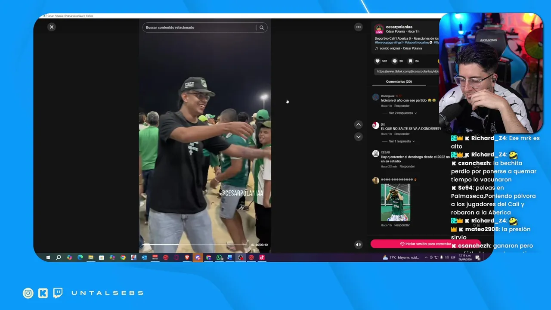The image size is (551, 310).
Task: Like the video with the heart icon
Action: [378, 61]
